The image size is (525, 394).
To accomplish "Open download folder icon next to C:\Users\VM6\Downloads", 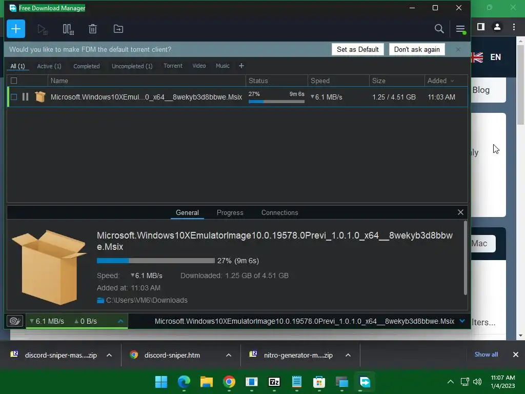I will (x=100, y=300).
